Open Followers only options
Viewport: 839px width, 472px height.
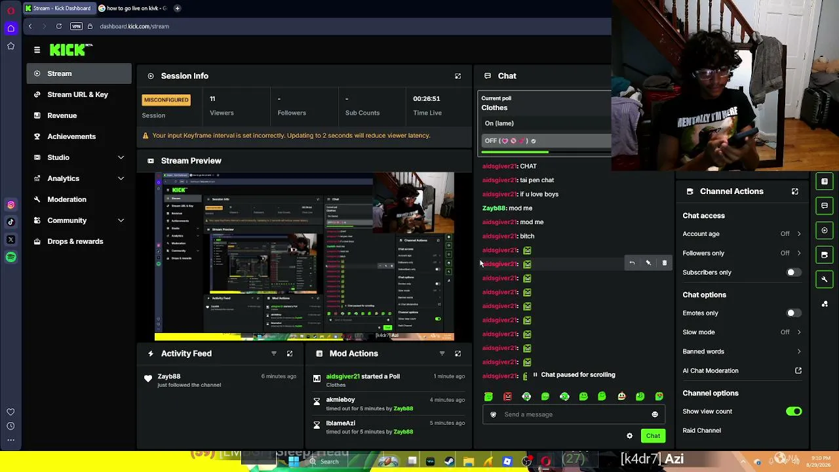pyautogui.click(x=742, y=253)
